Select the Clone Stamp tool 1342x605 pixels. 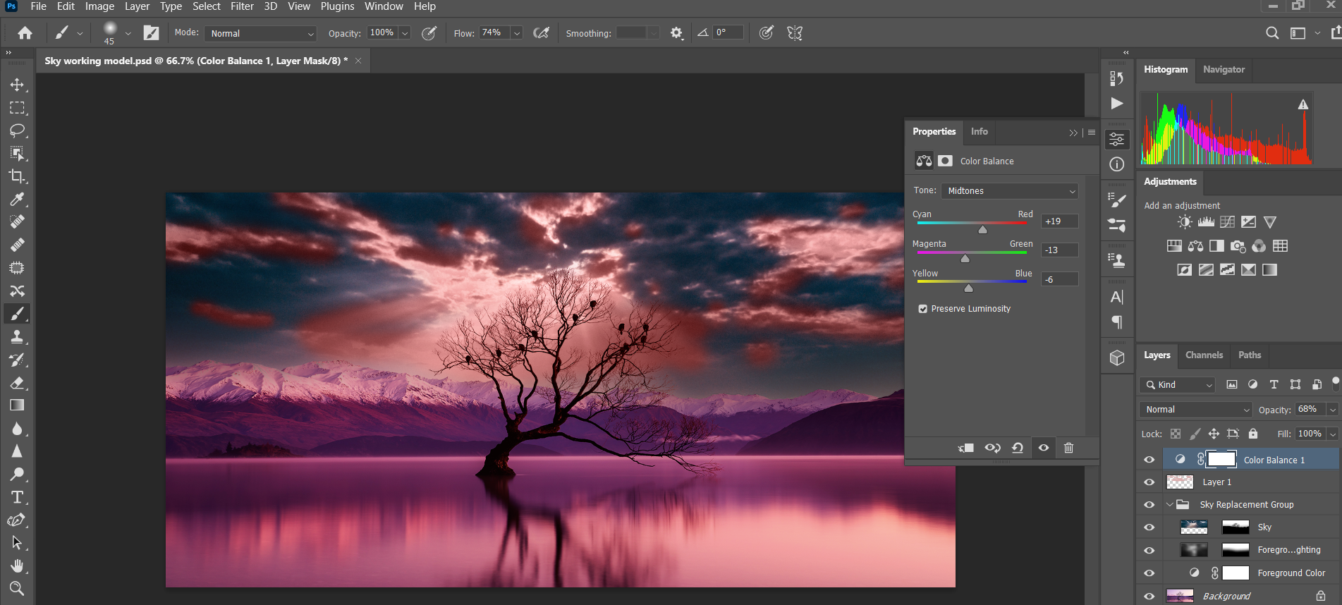coord(17,336)
